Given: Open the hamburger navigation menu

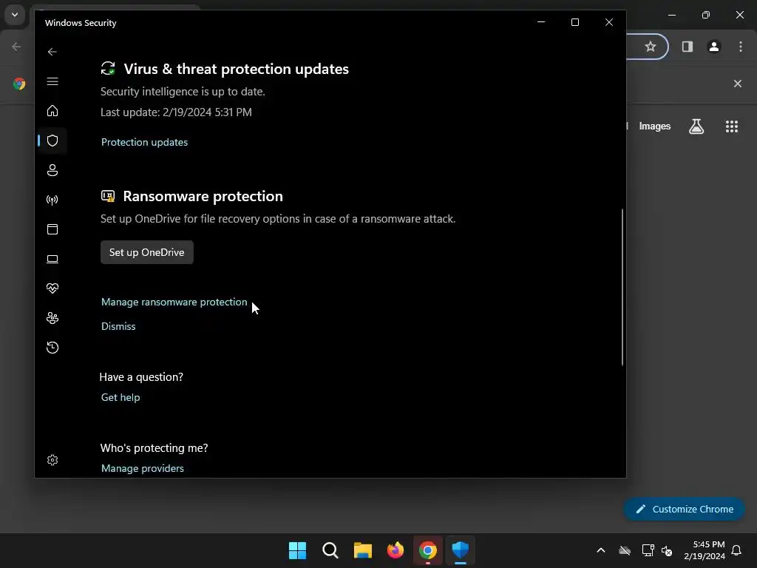Looking at the screenshot, I should [x=52, y=81].
